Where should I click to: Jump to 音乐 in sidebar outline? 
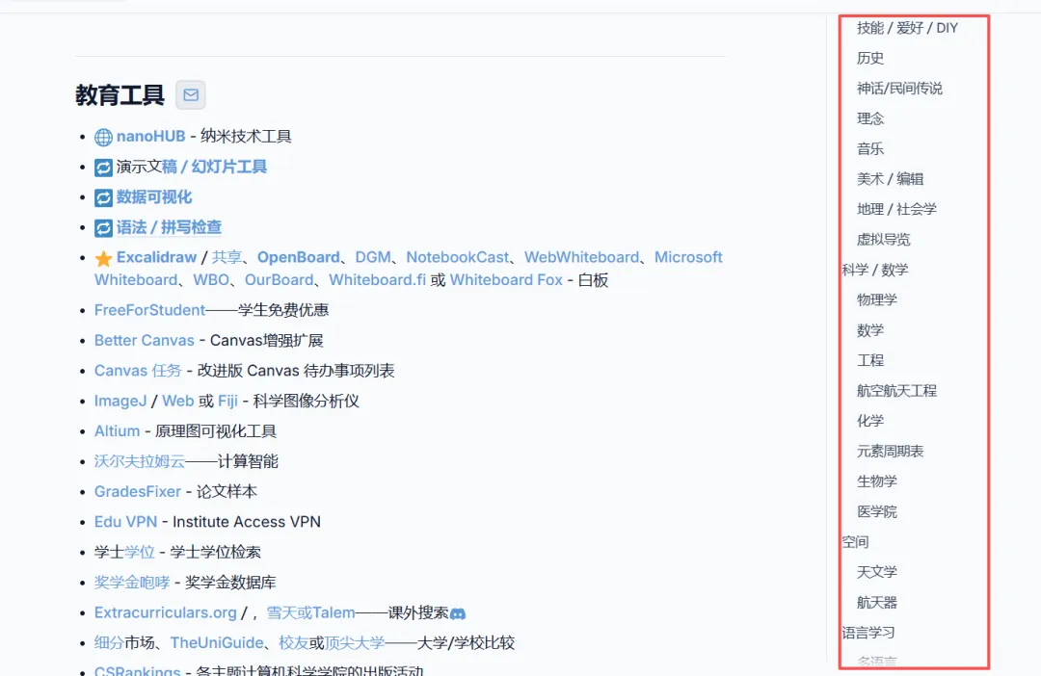pos(869,148)
